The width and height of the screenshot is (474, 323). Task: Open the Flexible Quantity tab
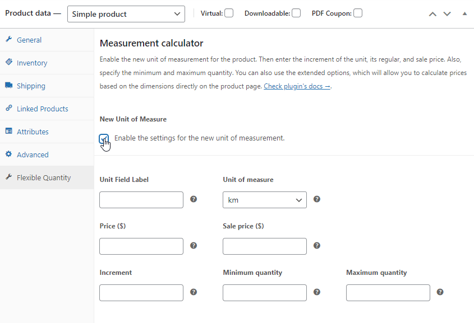47,177
